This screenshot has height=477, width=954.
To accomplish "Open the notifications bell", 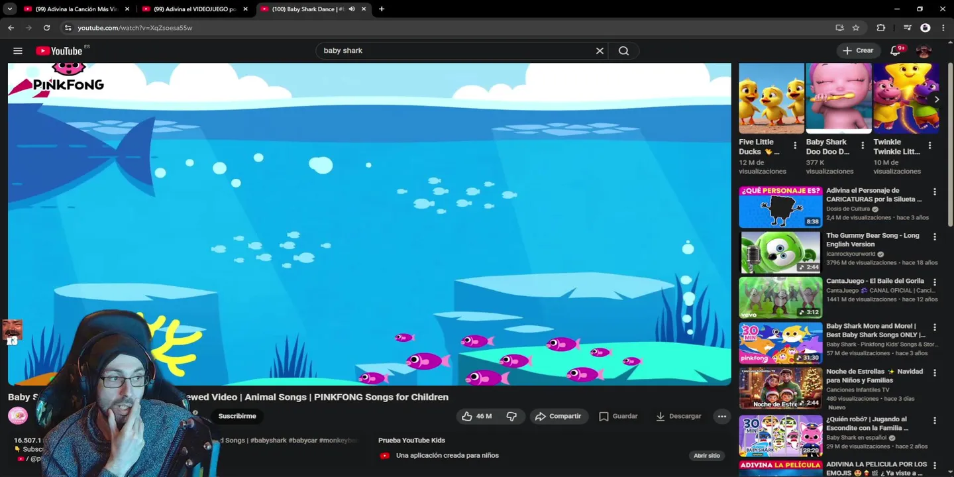I will point(895,50).
